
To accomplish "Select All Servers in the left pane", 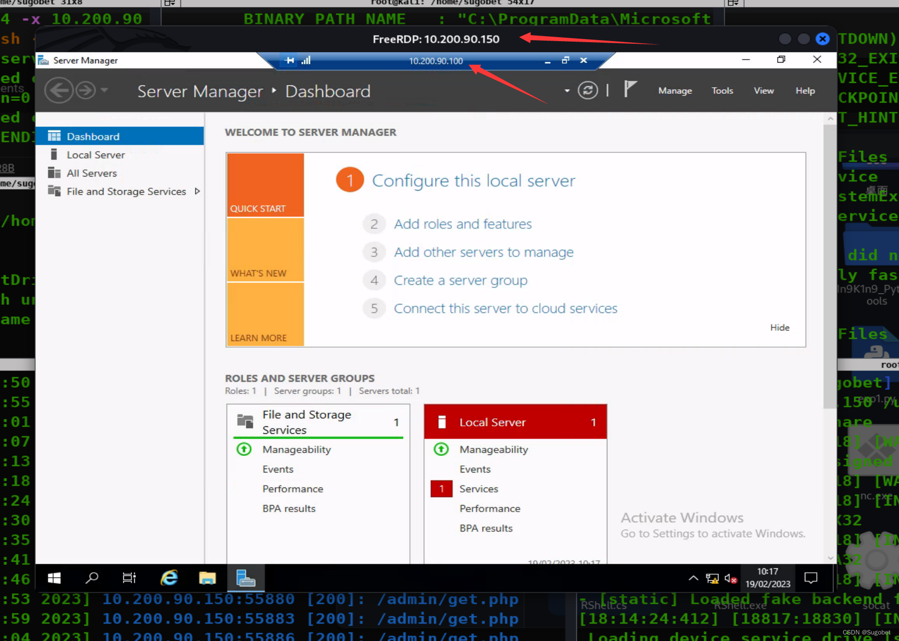I will click(x=120, y=173).
